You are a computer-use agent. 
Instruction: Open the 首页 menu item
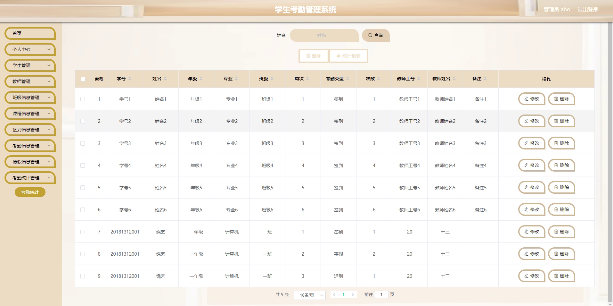30,33
